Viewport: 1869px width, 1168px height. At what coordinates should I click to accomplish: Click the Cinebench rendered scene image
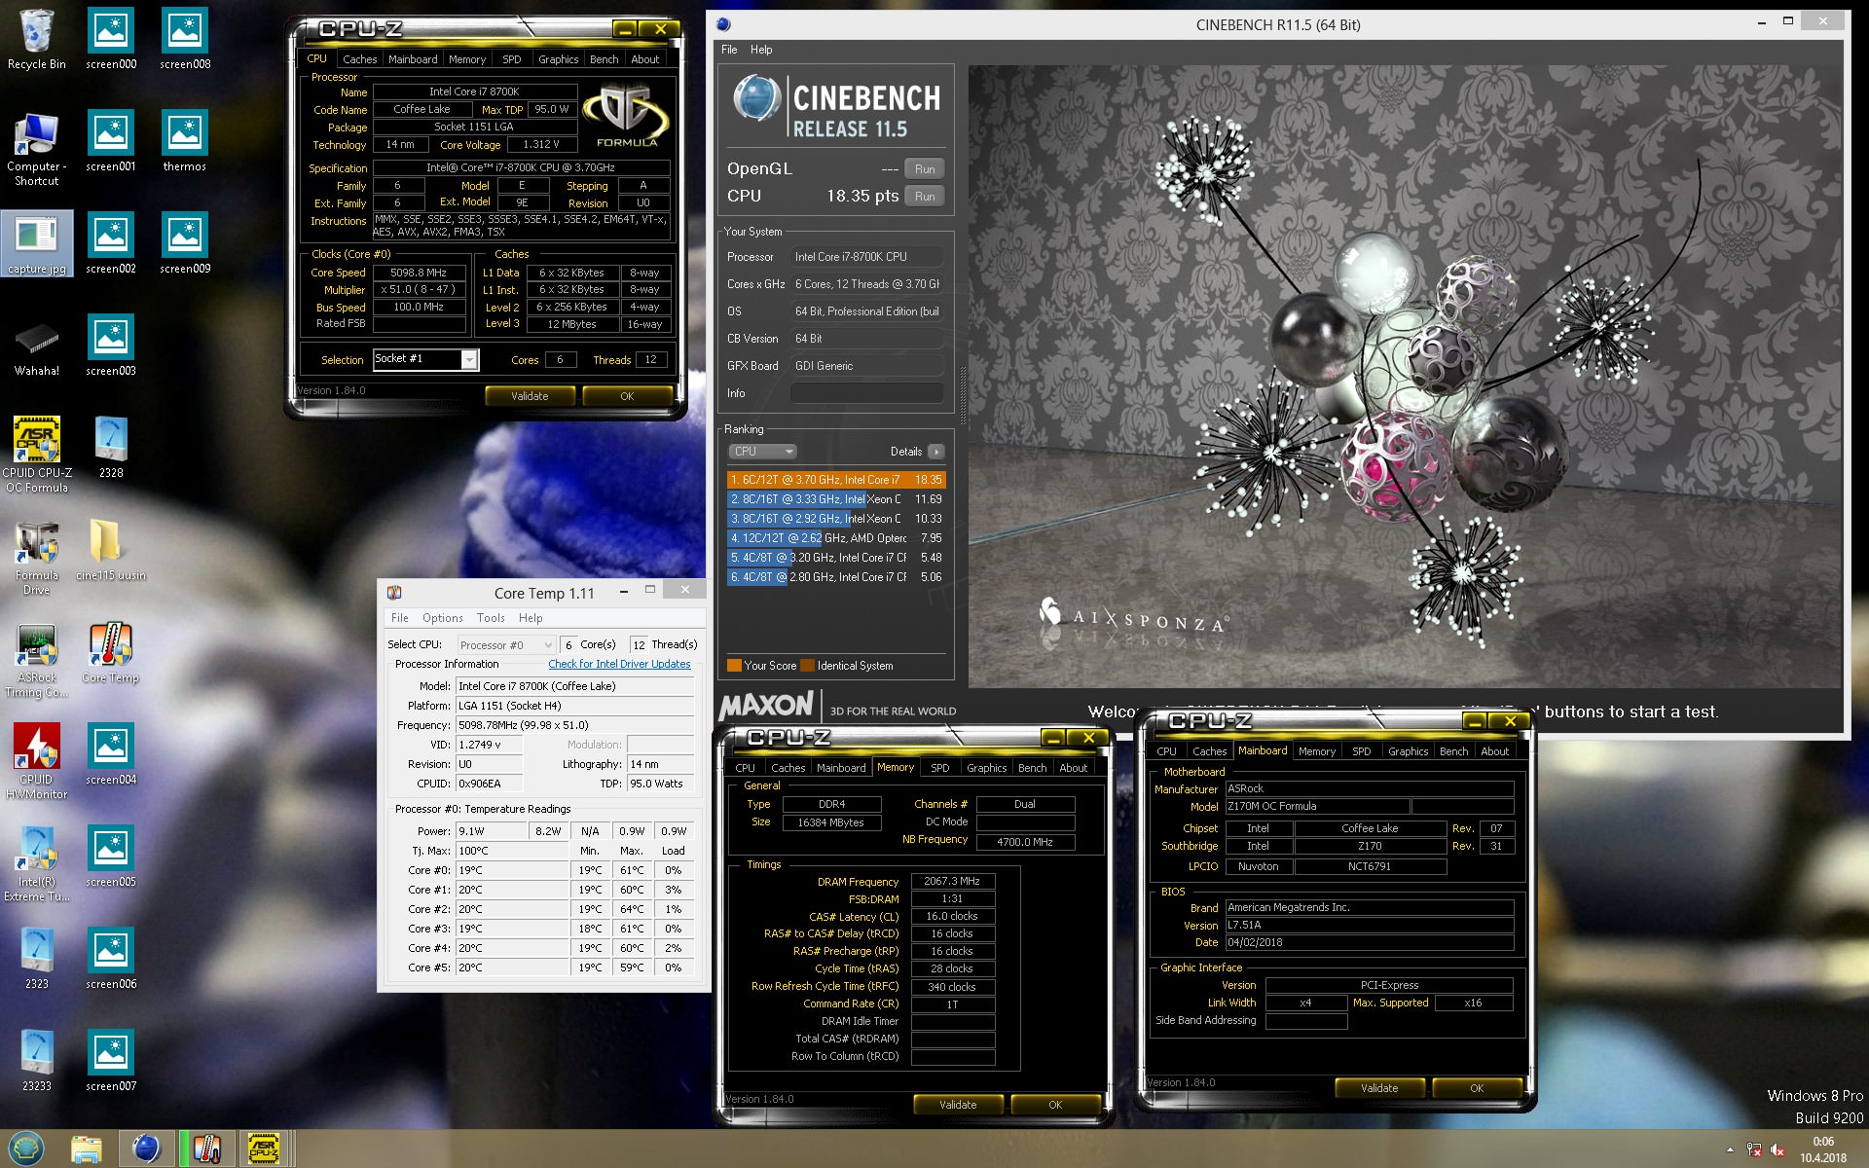[x=1405, y=377]
